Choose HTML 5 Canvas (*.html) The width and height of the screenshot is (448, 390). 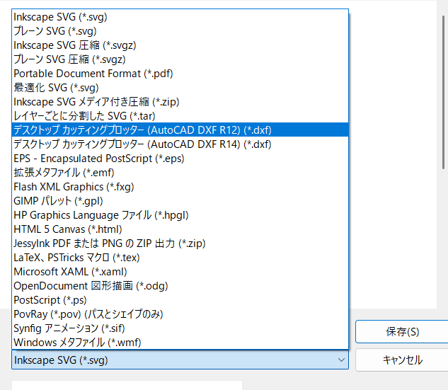(180, 229)
